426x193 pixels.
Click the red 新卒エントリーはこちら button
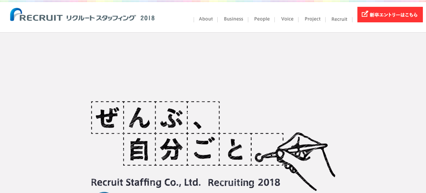pos(390,15)
